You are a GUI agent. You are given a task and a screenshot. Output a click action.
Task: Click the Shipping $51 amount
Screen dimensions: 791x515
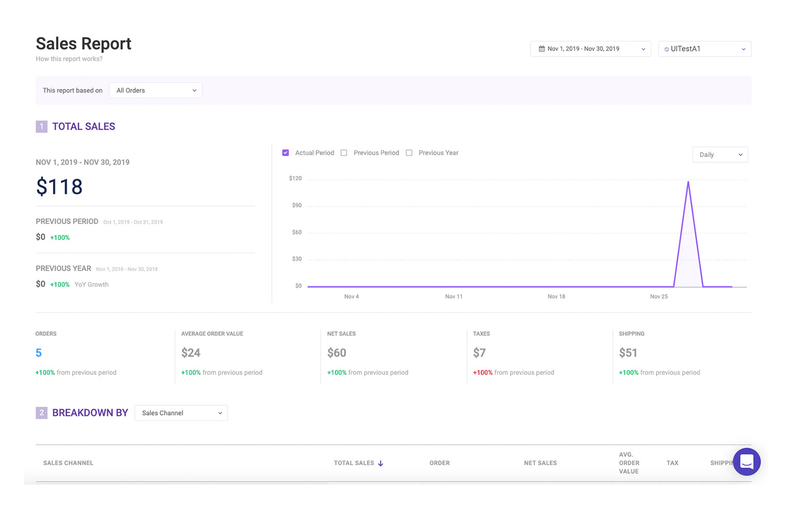(x=628, y=353)
